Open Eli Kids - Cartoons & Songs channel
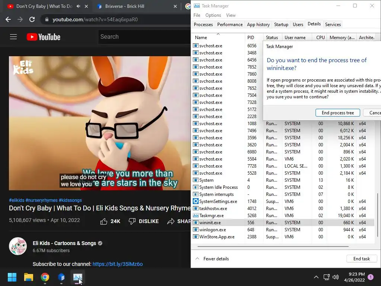381x286 pixels. pyautogui.click(x=64, y=243)
